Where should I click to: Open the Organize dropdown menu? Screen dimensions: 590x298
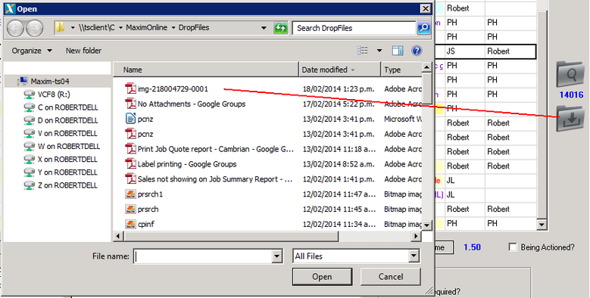[32, 51]
